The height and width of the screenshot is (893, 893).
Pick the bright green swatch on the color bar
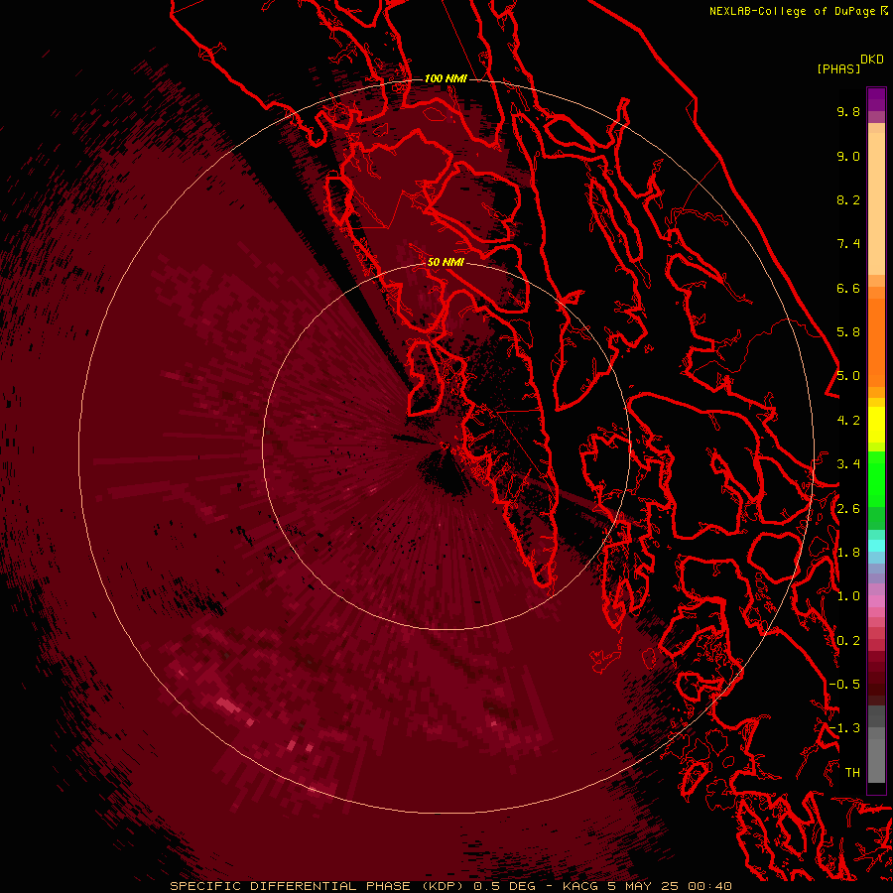[876, 478]
